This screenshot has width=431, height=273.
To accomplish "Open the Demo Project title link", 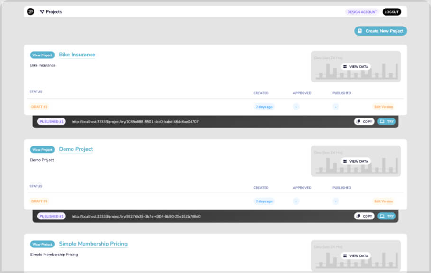I will coord(76,149).
